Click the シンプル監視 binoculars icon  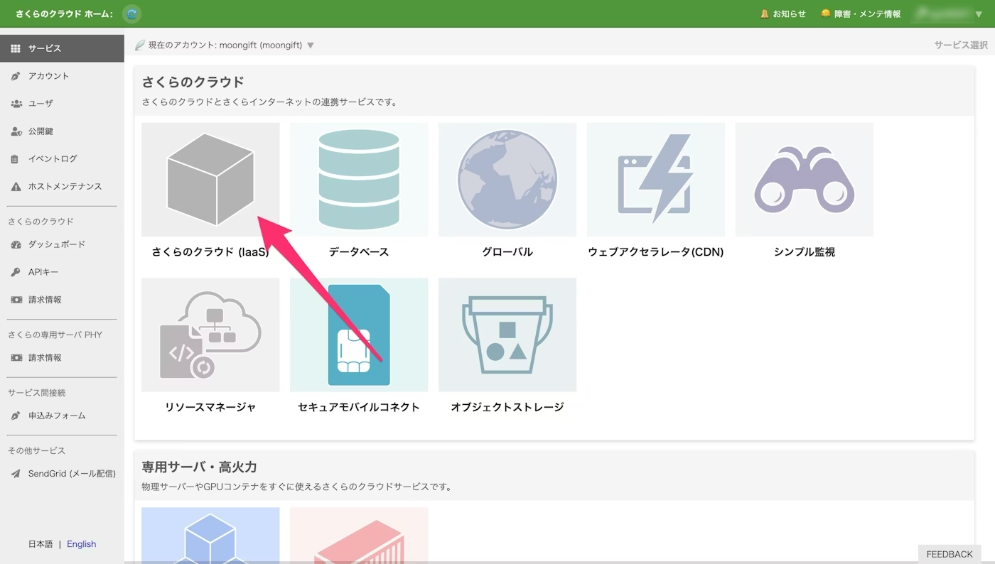tap(804, 179)
